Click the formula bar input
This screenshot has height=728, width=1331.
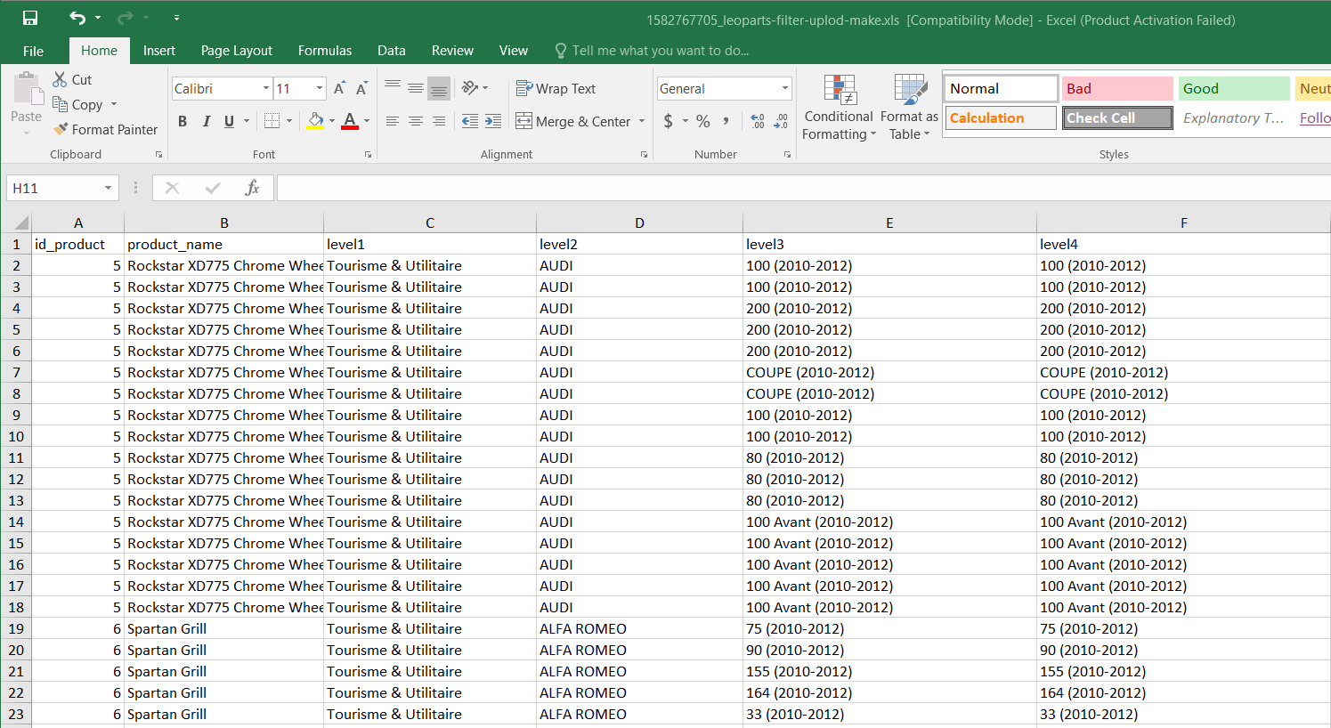click(x=803, y=188)
